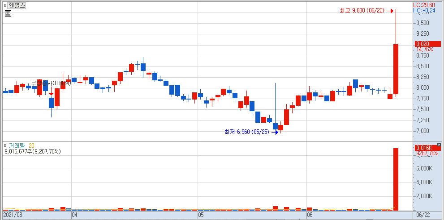Click the tall red candlestick on 06/22
The image size is (444, 220).
point(396,69)
